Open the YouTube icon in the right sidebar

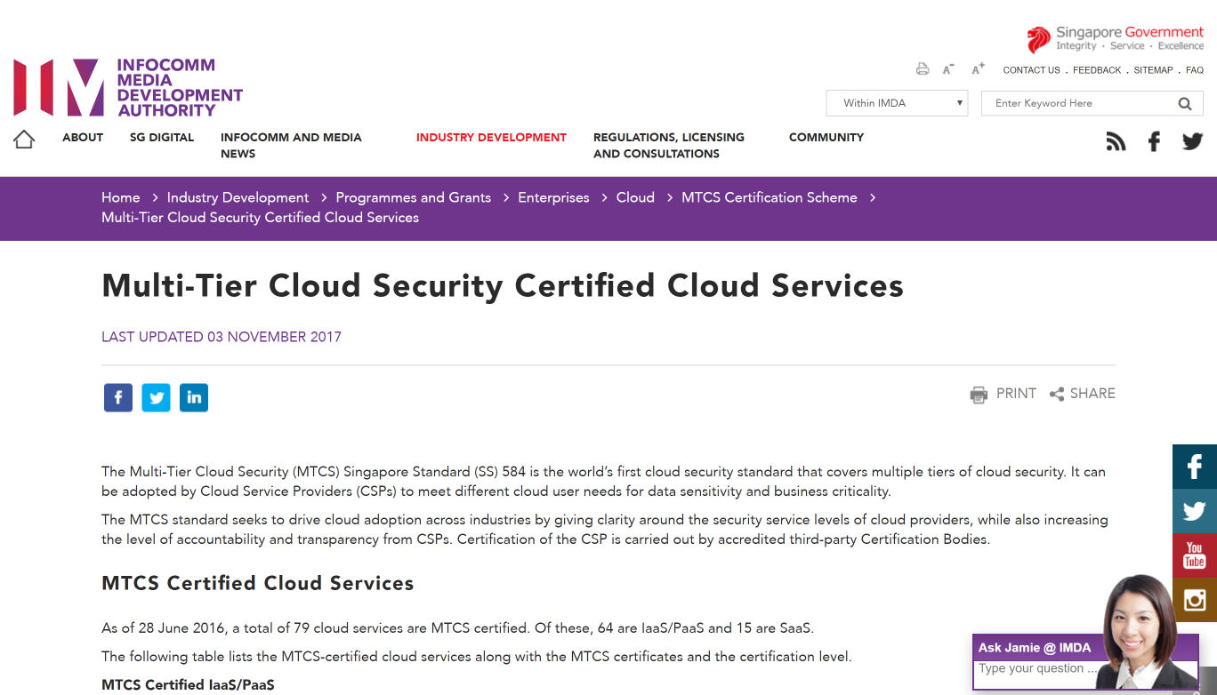tap(1194, 555)
